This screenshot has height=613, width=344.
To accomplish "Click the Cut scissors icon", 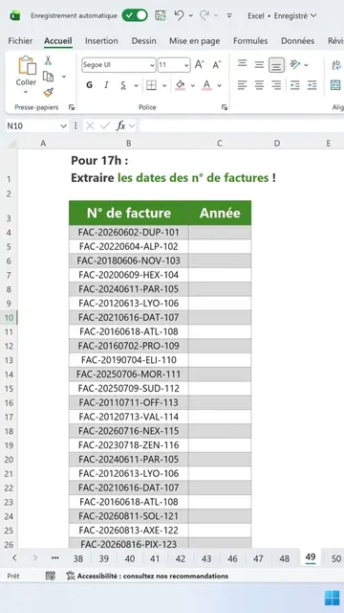I will pos(48,60).
